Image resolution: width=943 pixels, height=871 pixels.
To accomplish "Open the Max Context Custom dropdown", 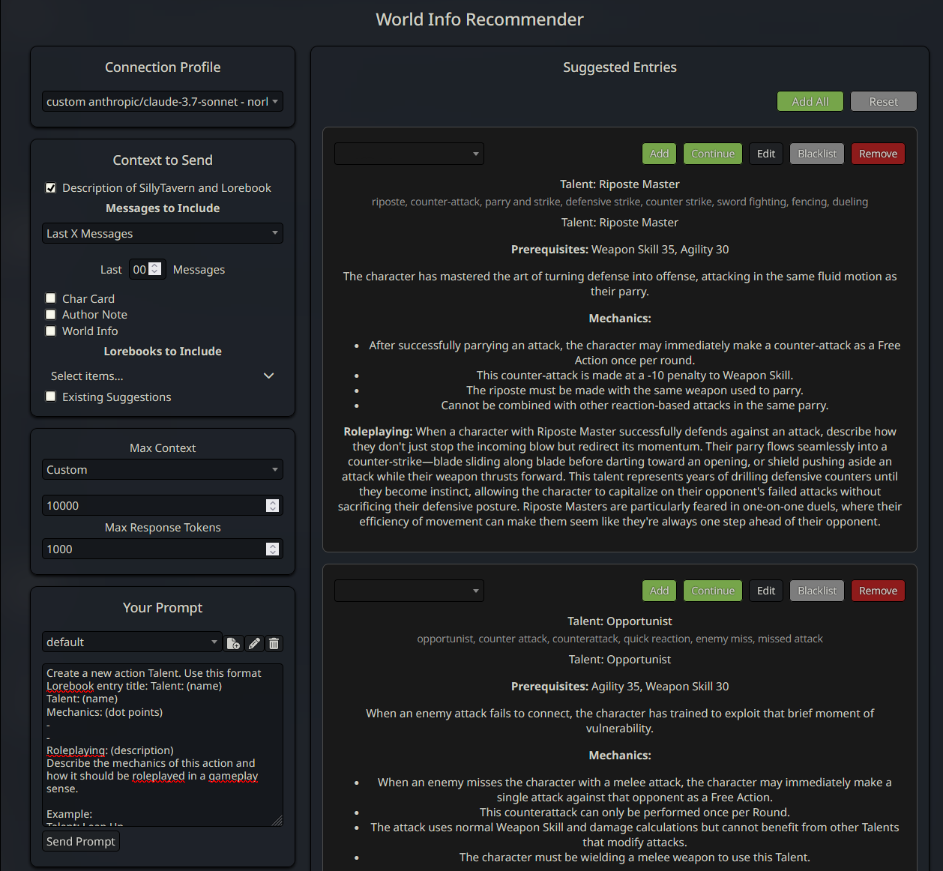I will 163,470.
